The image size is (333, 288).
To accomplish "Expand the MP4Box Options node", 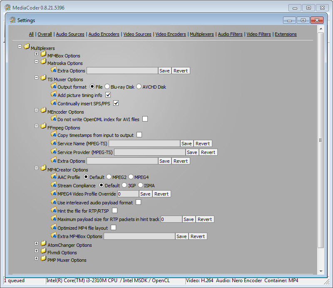I will pos(37,54).
